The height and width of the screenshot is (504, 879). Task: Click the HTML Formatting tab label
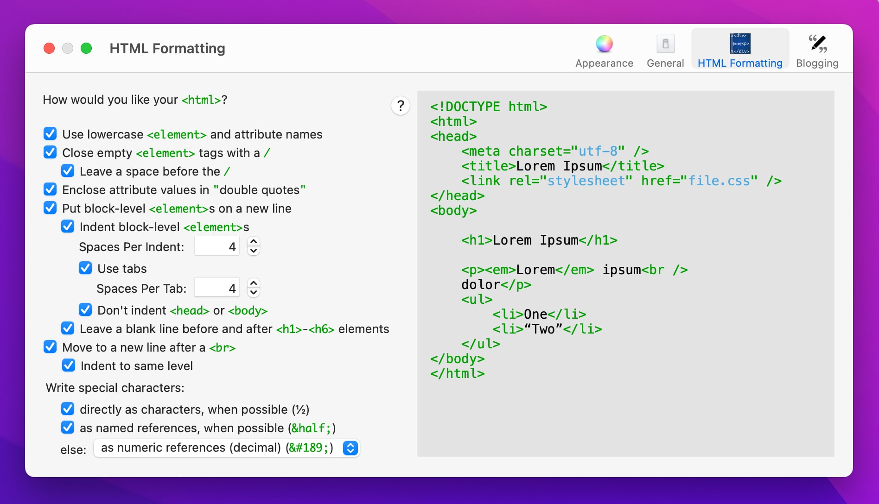pos(740,63)
